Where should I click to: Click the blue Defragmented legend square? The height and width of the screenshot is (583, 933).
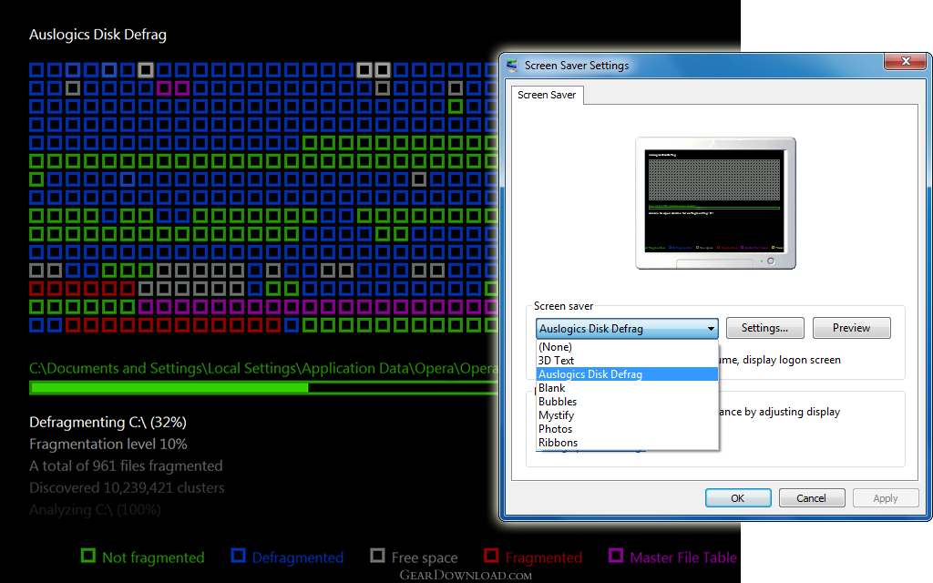(x=238, y=556)
